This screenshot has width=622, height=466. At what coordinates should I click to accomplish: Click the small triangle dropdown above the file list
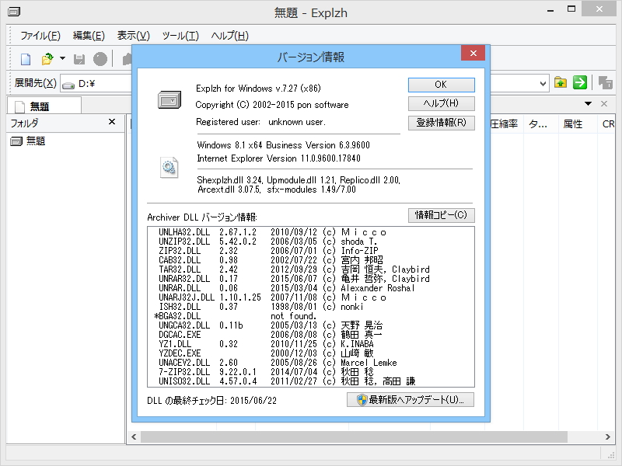(589, 103)
